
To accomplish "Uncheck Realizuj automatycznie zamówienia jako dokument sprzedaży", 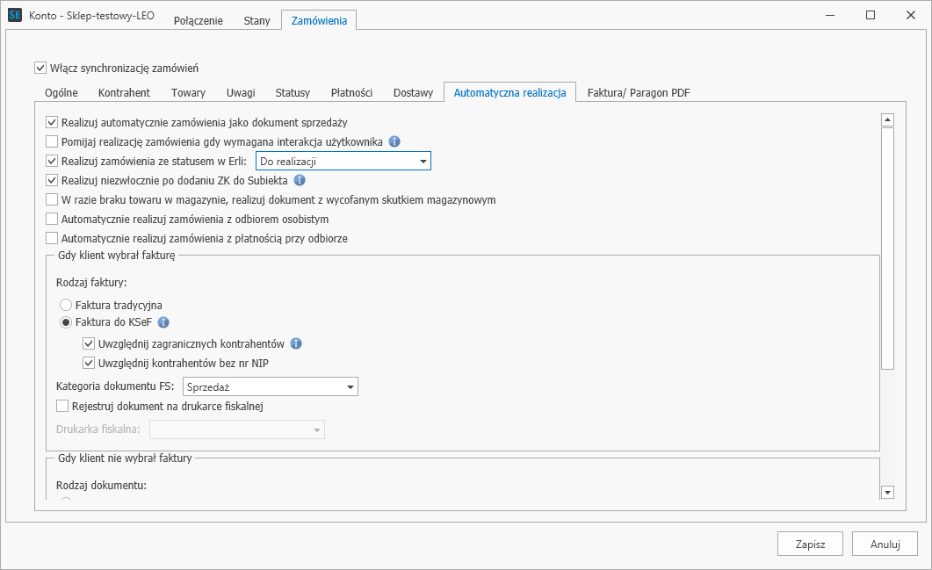I will (x=52, y=122).
